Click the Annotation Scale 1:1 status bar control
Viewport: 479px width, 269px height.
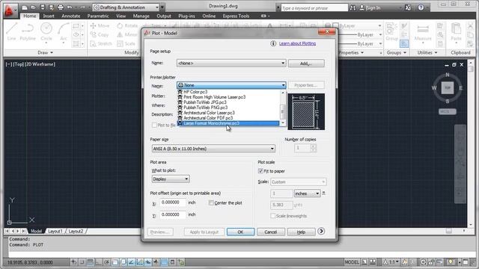(391, 262)
